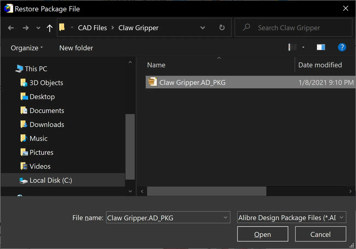Click the Claw Gripper breadcrumb segment
This screenshot has height=249, width=356.
click(139, 28)
